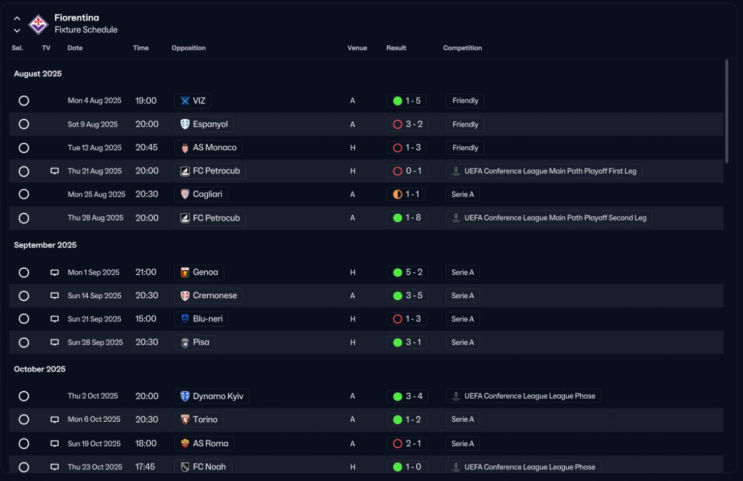This screenshot has height=481, width=743.
Task: Click the TV broadcast icon on Genoa fixture
Action: pos(55,272)
